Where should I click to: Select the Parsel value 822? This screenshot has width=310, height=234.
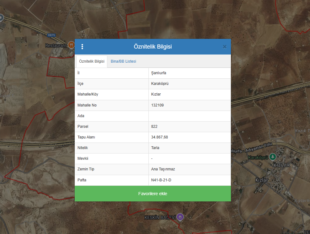point(154,127)
